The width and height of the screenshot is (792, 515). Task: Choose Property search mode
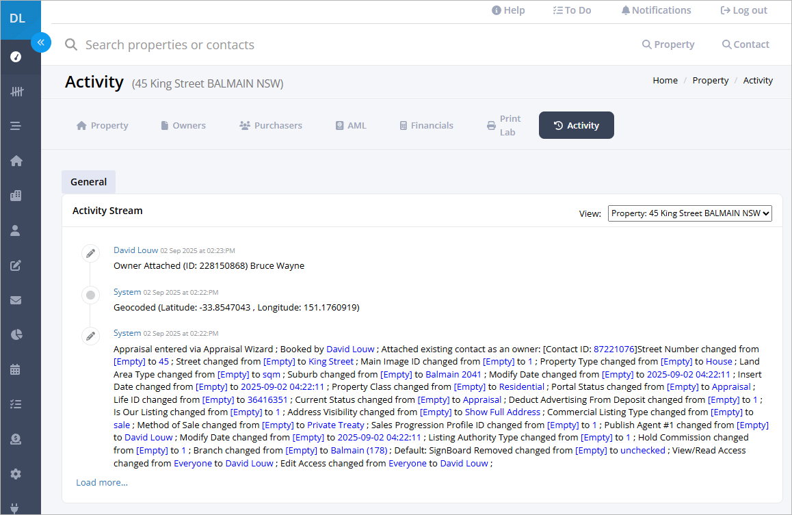point(668,44)
